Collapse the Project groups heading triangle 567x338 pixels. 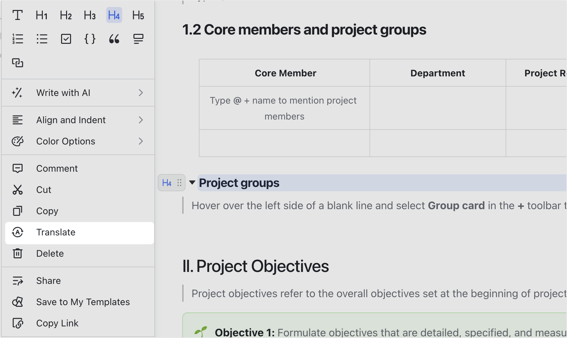pos(192,183)
